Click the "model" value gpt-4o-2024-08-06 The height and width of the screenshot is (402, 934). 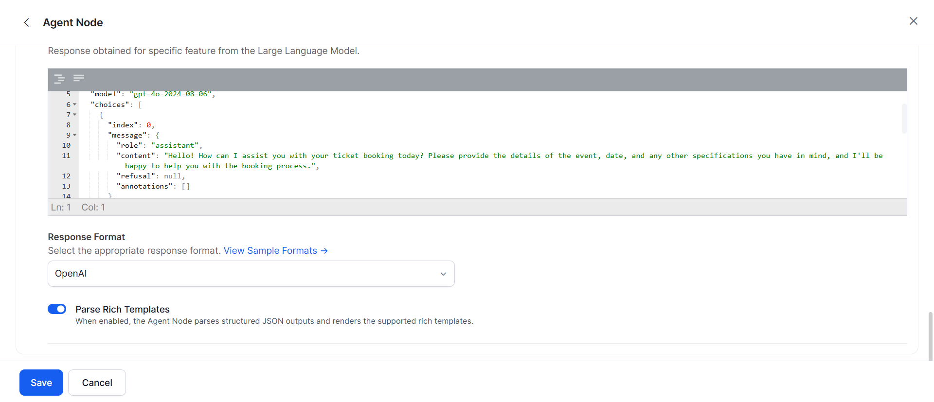click(x=170, y=94)
